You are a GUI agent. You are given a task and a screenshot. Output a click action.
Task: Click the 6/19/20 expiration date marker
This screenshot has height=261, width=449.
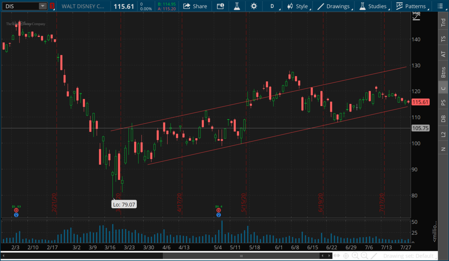pos(321,203)
